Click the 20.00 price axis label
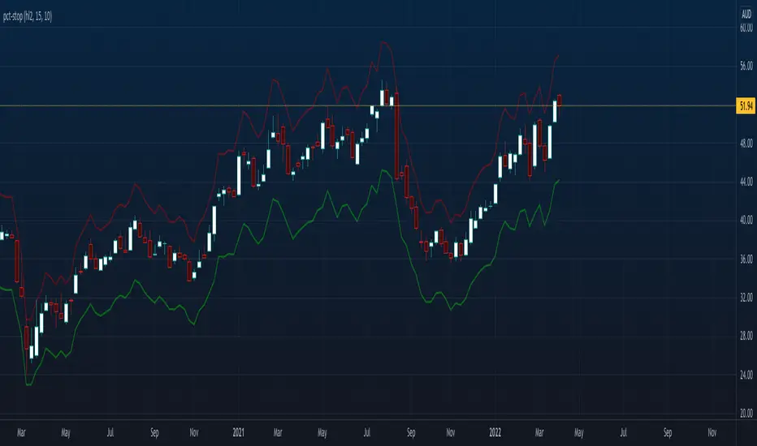 coord(746,414)
